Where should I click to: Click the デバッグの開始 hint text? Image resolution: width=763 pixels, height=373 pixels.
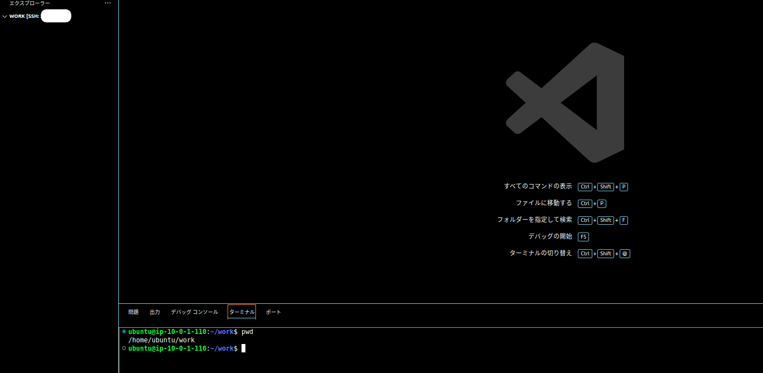(550, 236)
